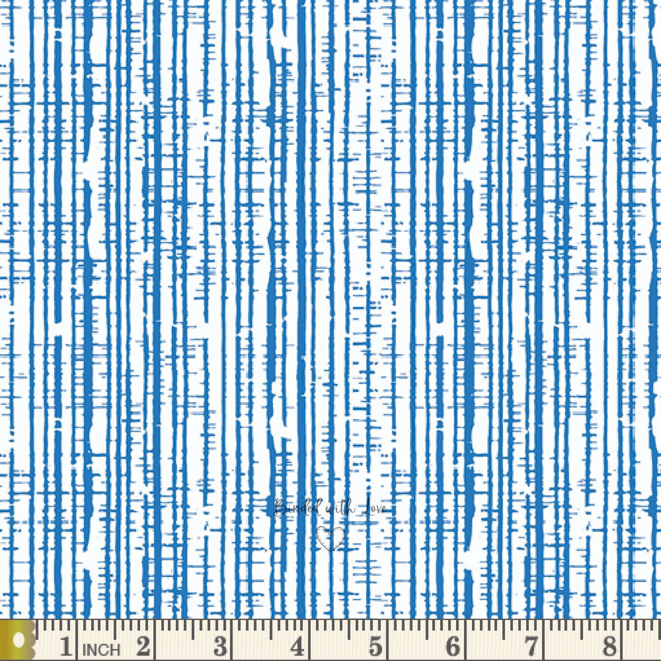Select the number 1 on the ruler
The height and width of the screenshot is (661, 661).
click(66, 646)
